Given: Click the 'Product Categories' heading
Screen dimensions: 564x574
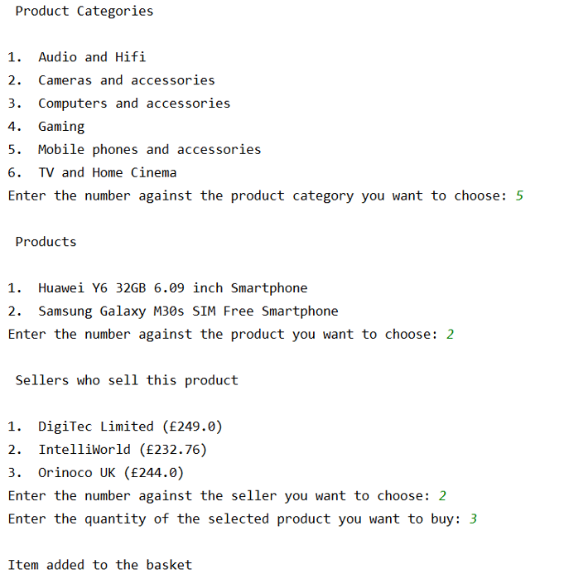Looking at the screenshot, I should pyautogui.click(x=84, y=12).
